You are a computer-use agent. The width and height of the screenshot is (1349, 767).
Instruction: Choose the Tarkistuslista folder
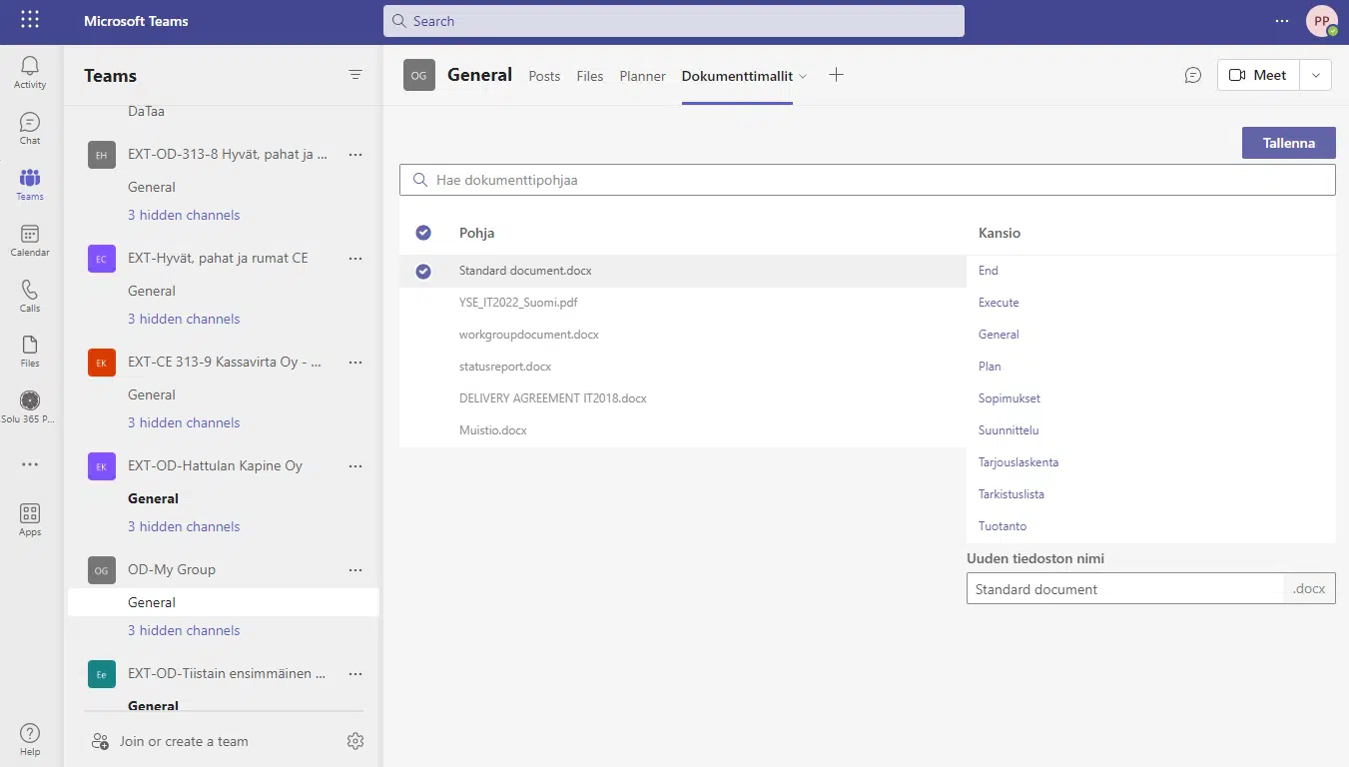coord(1012,494)
